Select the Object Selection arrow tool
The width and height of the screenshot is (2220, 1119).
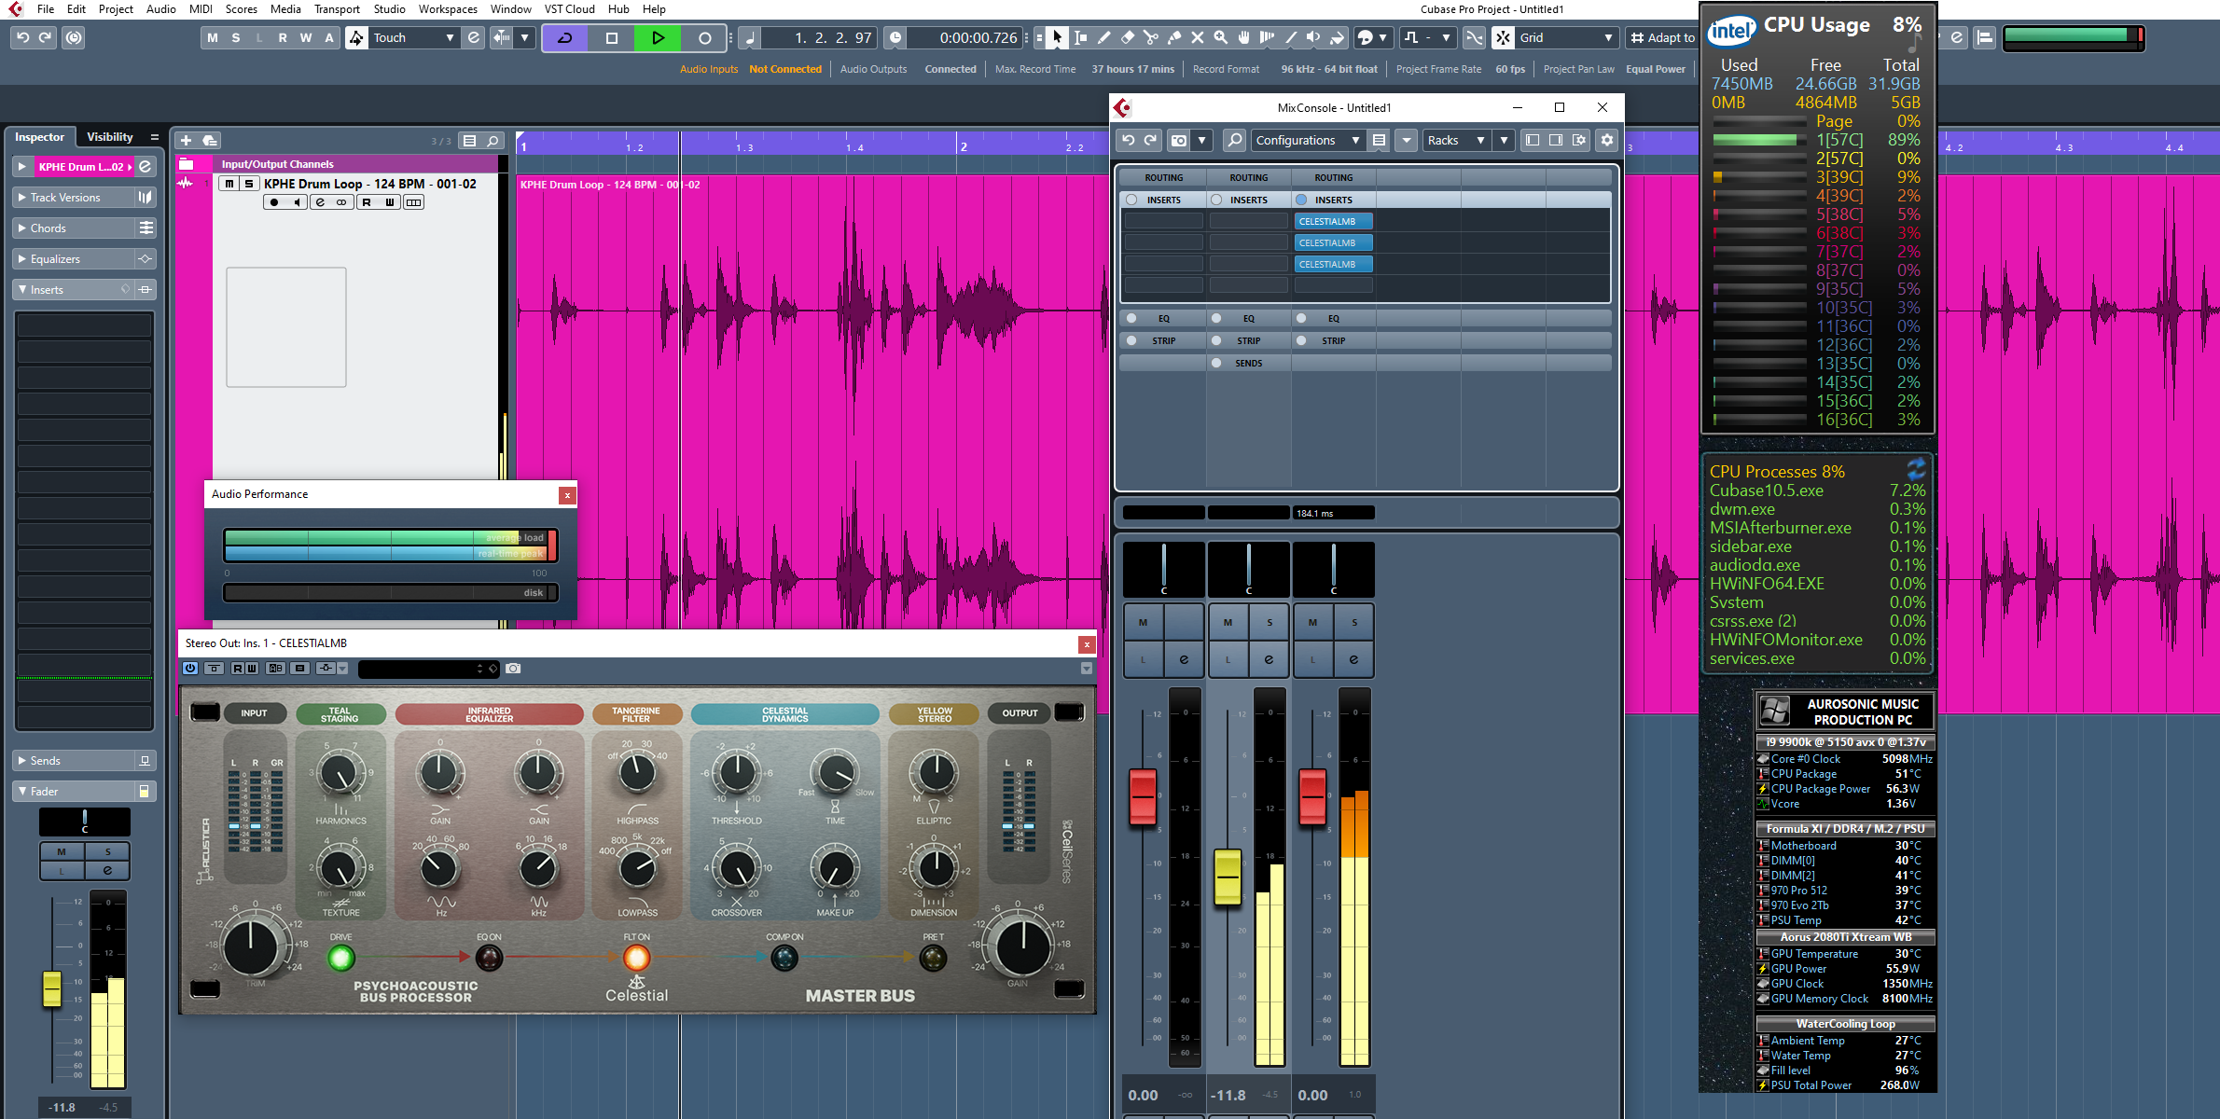coord(1057,37)
